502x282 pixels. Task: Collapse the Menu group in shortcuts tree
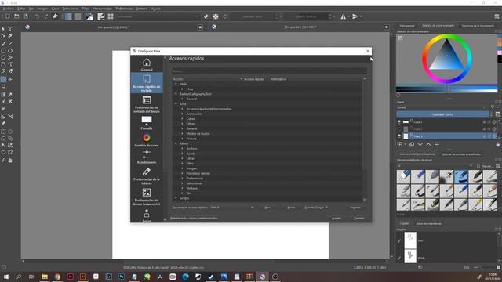(x=176, y=143)
